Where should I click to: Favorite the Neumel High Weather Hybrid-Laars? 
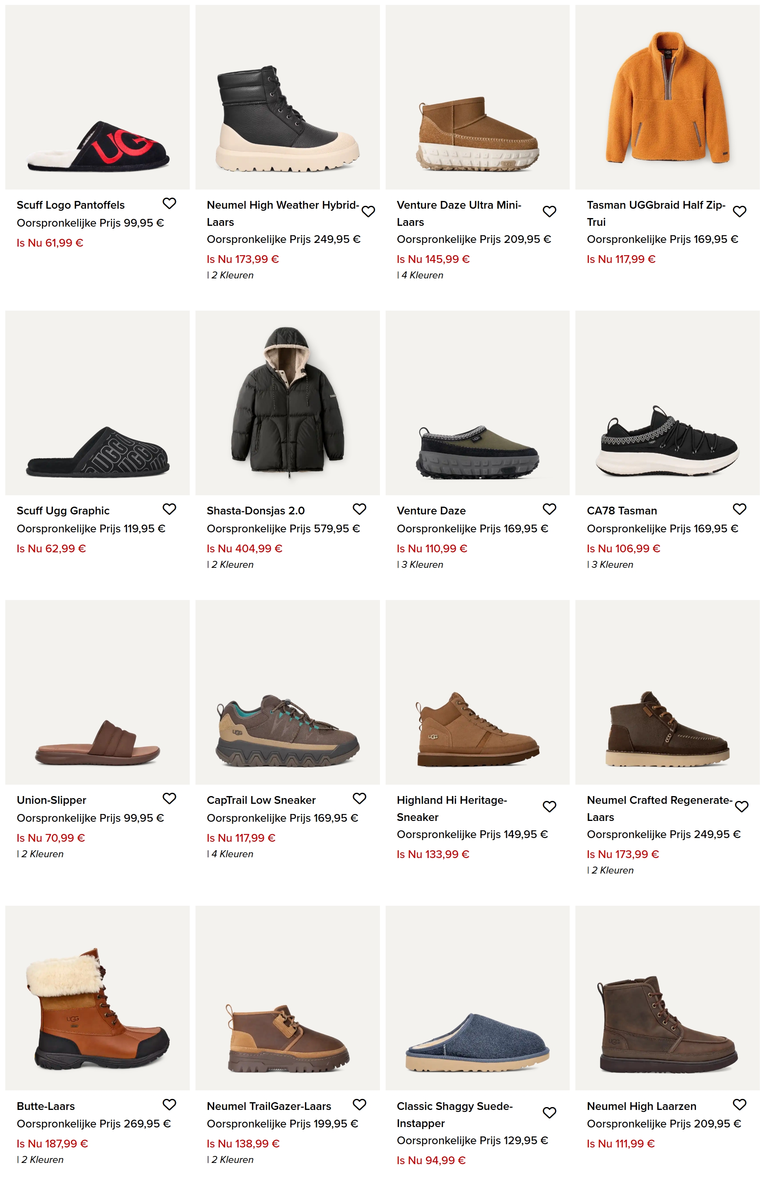pyautogui.click(x=369, y=211)
